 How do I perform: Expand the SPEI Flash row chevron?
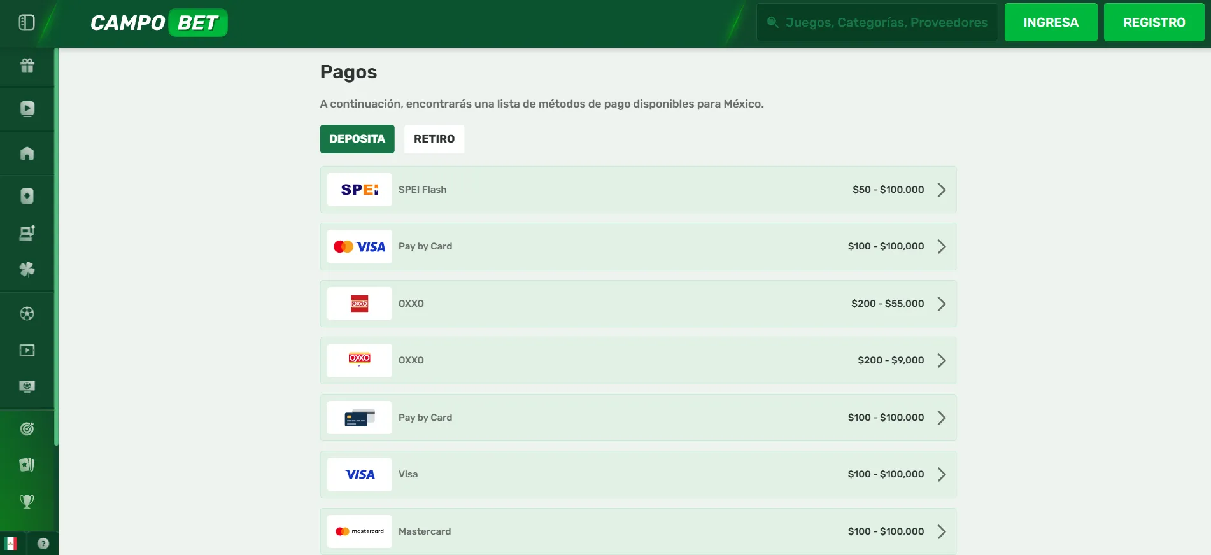[x=941, y=190]
